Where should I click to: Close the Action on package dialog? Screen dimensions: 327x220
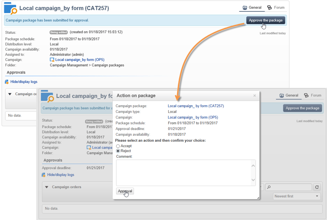point(255,96)
